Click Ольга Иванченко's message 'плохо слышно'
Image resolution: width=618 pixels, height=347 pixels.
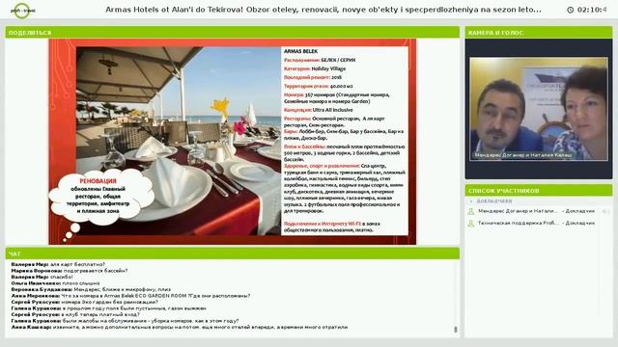pyautogui.click(x=55, y=283)
